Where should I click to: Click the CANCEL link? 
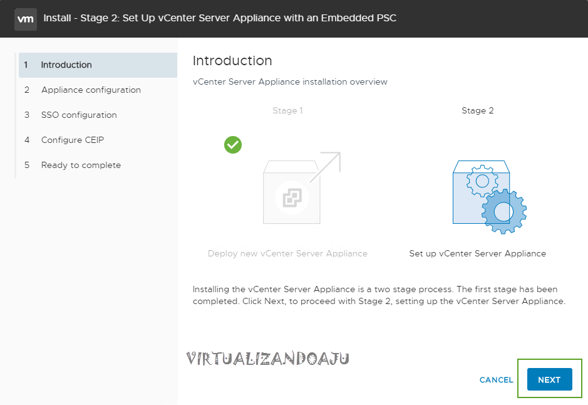496,380
